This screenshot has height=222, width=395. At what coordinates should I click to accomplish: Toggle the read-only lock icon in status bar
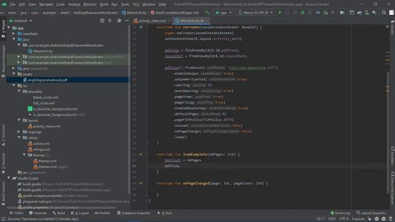369,219
